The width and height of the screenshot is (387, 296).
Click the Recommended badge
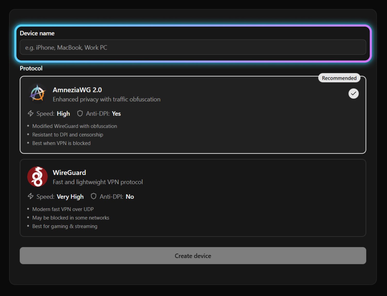click(339, 78)
